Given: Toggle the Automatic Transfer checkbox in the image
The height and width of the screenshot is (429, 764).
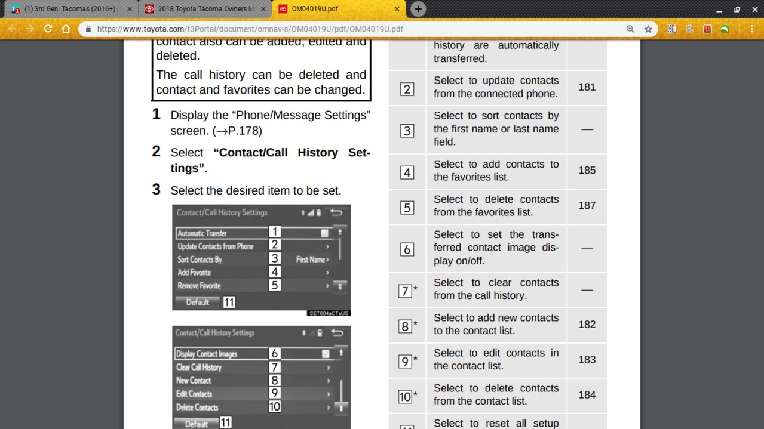Looking at the screenshot, I should (x=324, y=233).
